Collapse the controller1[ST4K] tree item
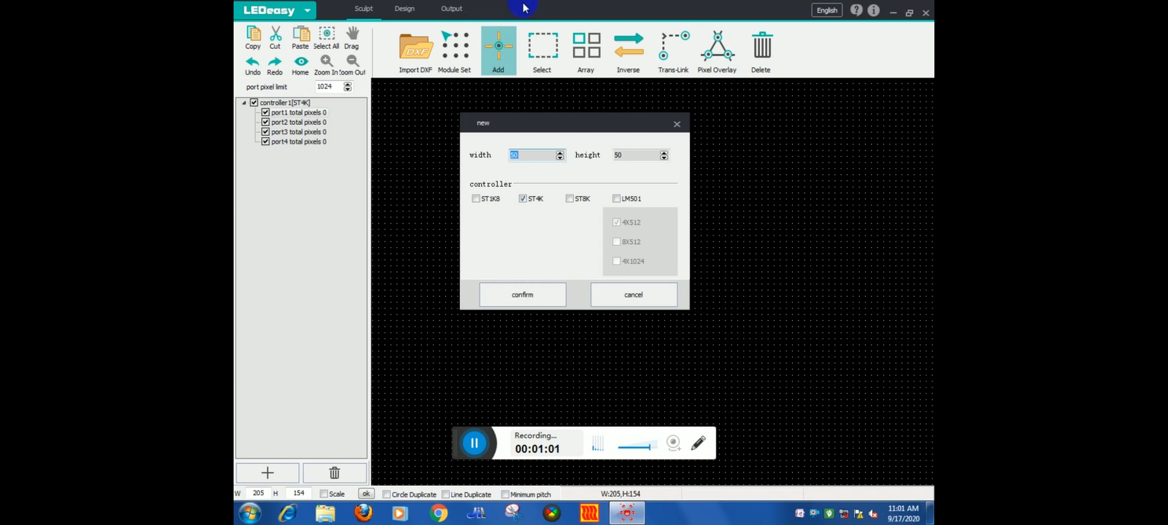Viewport: 1168px width, 525px height. (x=245, y=102)
